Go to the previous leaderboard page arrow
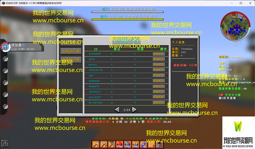The height and width of the screenshot is (149, 255). coord(117,110)
